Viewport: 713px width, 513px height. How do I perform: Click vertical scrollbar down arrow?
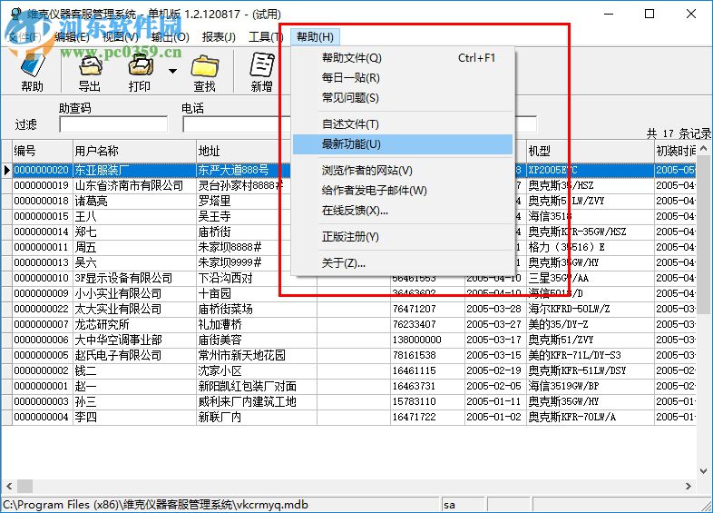[x=703, y=471]
